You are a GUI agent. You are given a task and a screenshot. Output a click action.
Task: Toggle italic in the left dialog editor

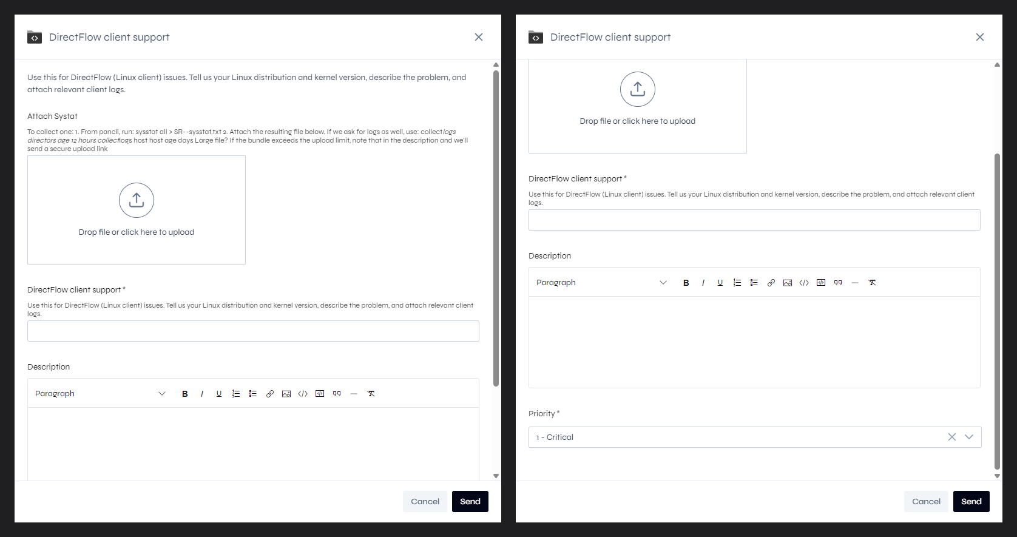202,394
